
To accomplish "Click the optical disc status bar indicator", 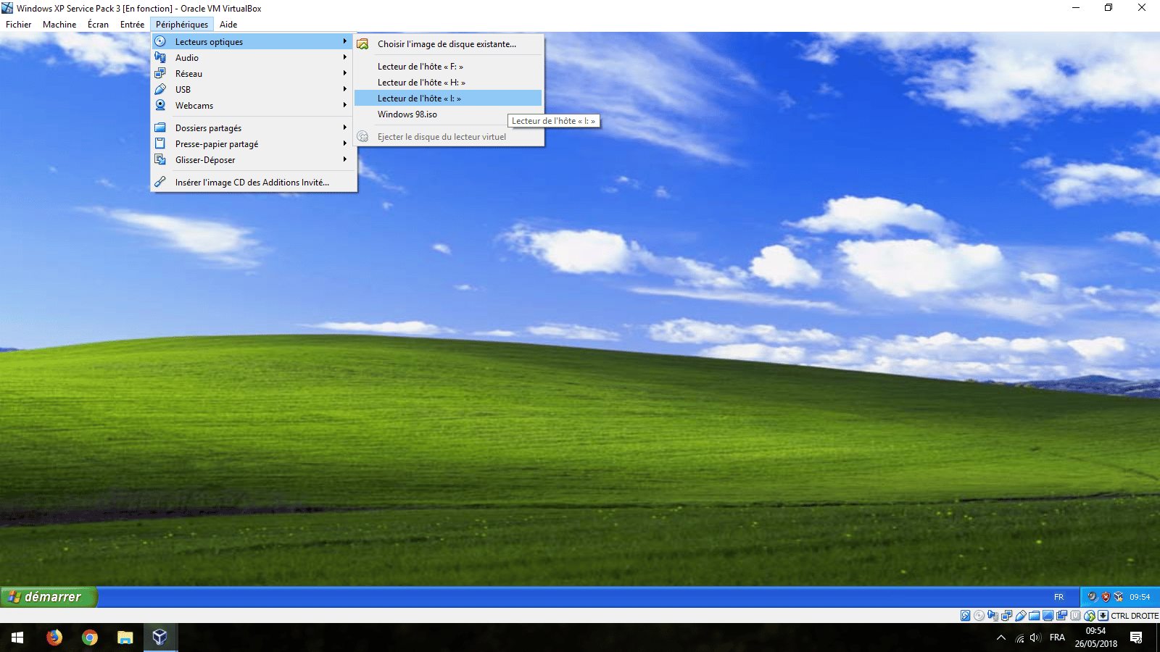I will point(979,616).
